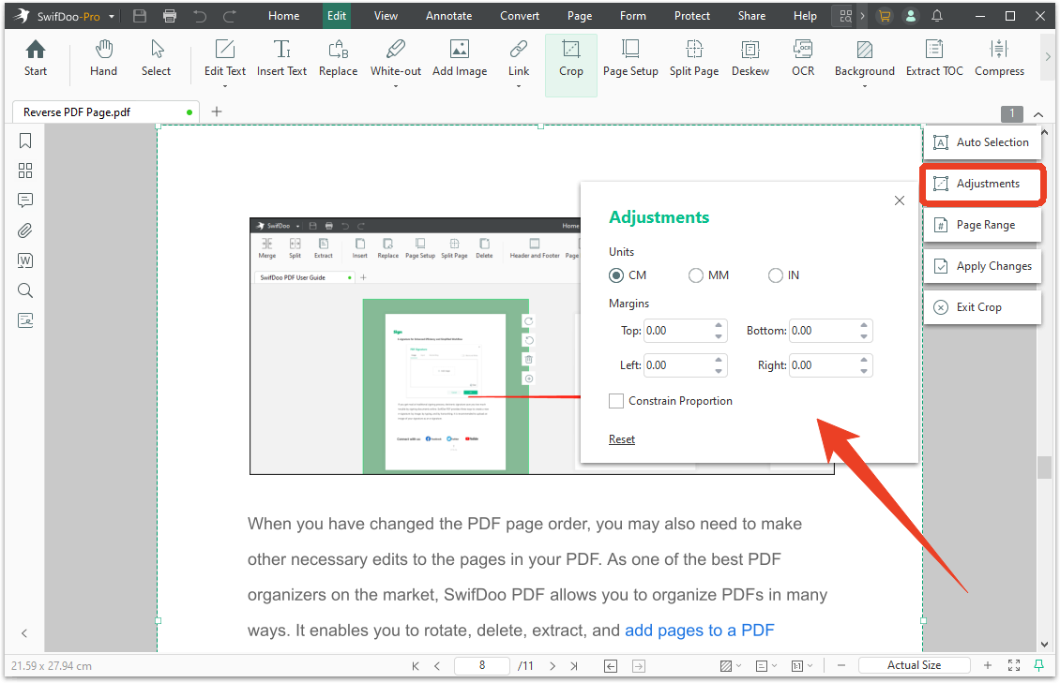Click the Start home icon
The height and width of the screenshot is (683, 1060).
[35, 58]
